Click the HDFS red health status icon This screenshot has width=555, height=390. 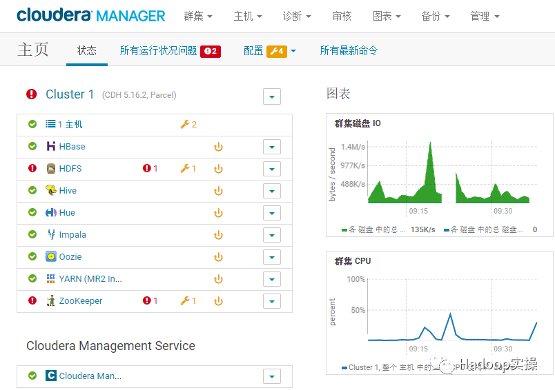tap(32, 168)
